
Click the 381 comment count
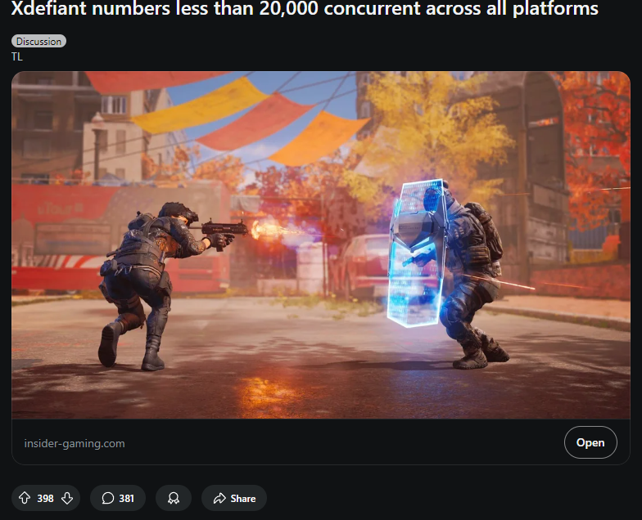[x=126, y=499]
